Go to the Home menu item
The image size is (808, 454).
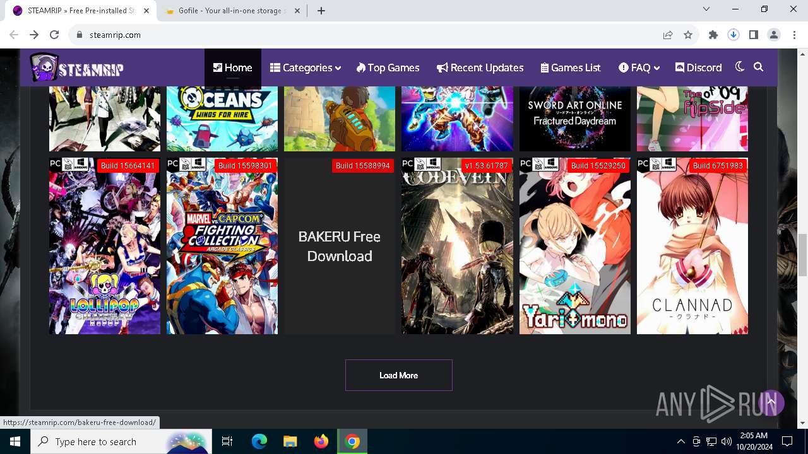pos(232,67)
